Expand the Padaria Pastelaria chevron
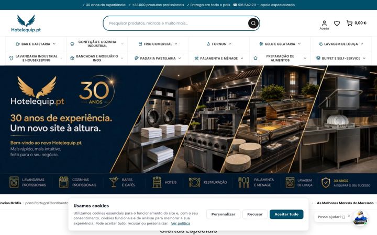The width and height of the screenshot is (377, 235). click(180, 58)
